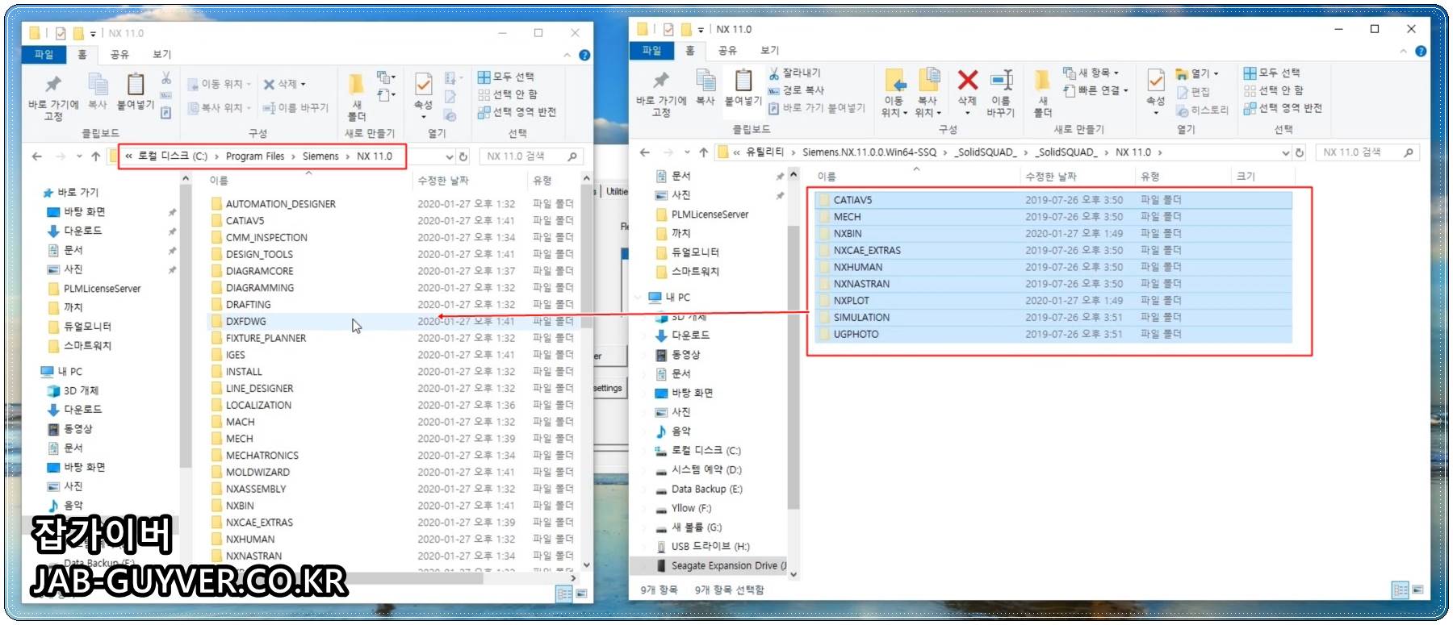The width and height of the screenshot is (1453, 625).
Task: Open the address history dropdown in left window
Action: tap(450, 156)
